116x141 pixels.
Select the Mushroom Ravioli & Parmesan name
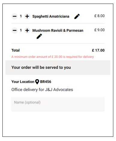(x=58, y=31)
